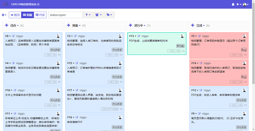The width and height of the screenshot is (255, 131).
Task: Open task titled PDF生成：上线发票装箱单和托书
Action: [x=148, y=41]
